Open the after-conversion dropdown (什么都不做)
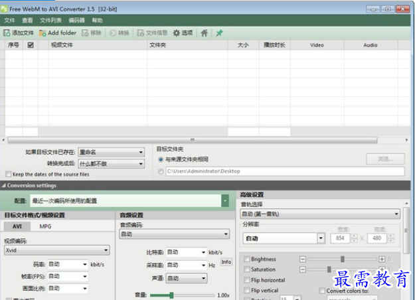This screenshot has width=415, height=300. point(112,164)
